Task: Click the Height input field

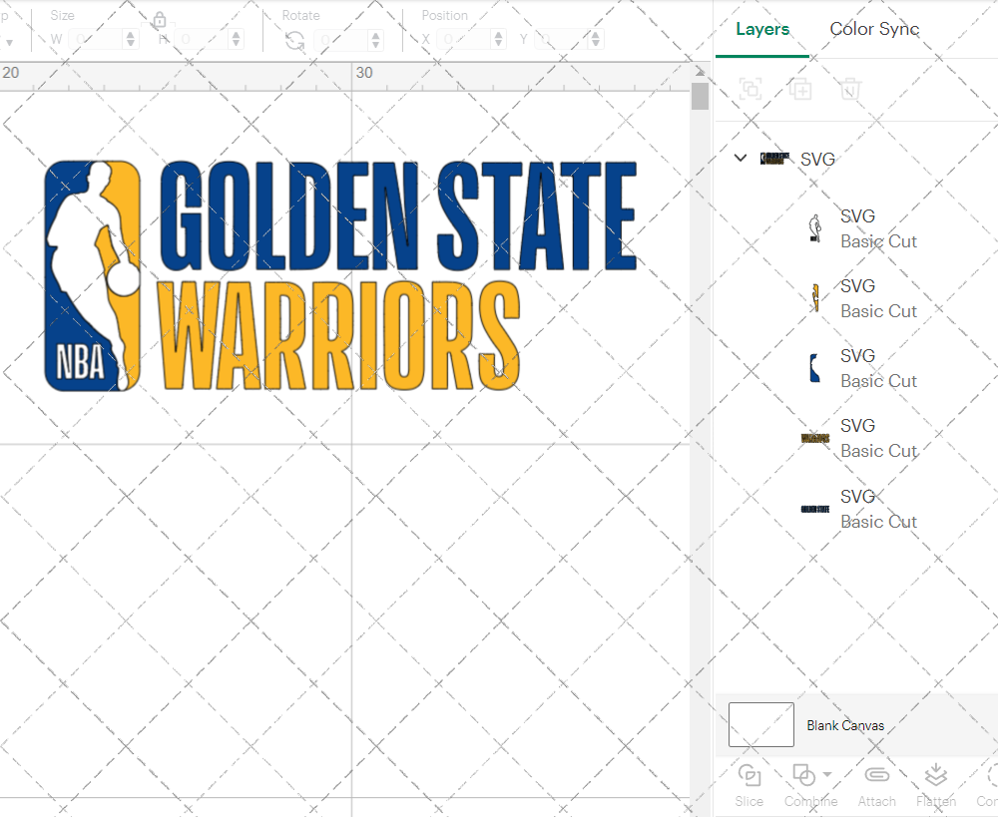Action: [x=202, y=40]
